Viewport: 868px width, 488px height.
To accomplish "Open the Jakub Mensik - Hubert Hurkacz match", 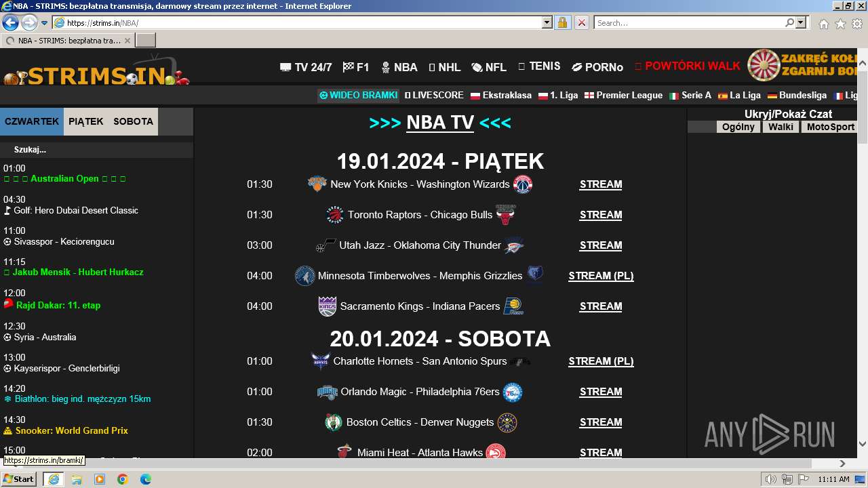I will click(x=73, y=272).
